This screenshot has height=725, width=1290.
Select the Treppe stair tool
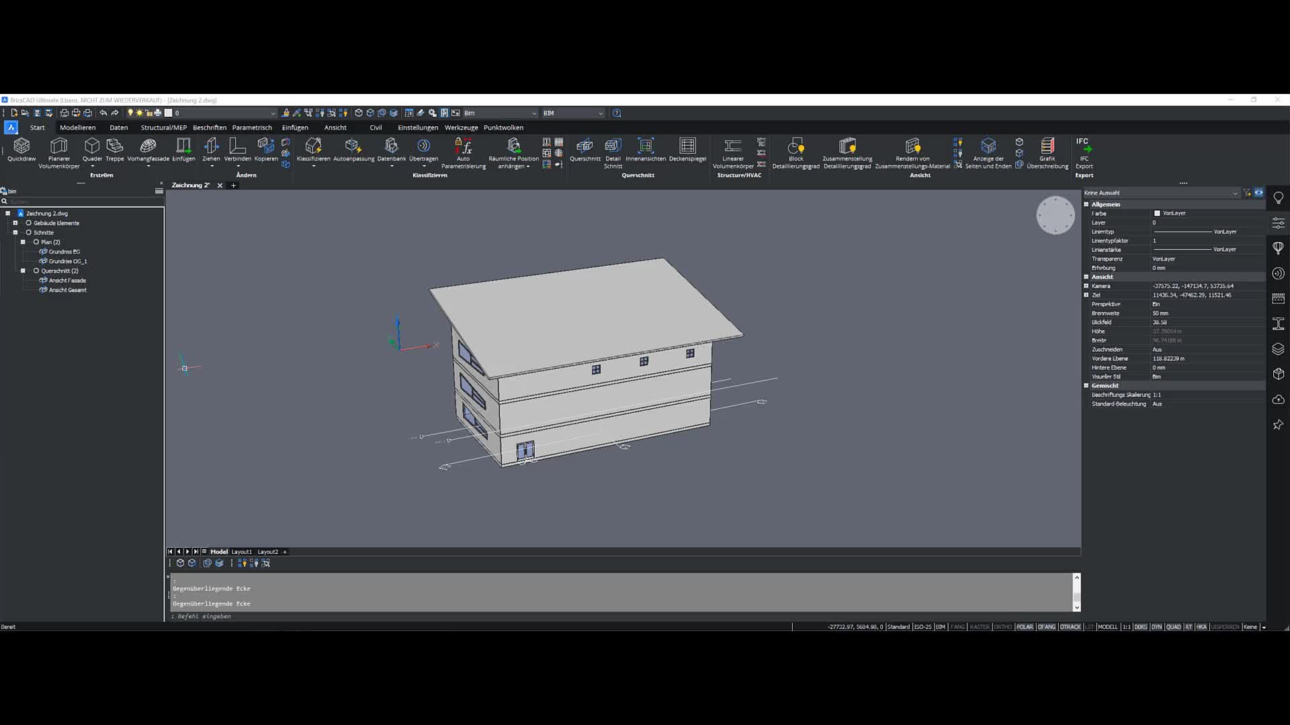click(x=115, y=150)
